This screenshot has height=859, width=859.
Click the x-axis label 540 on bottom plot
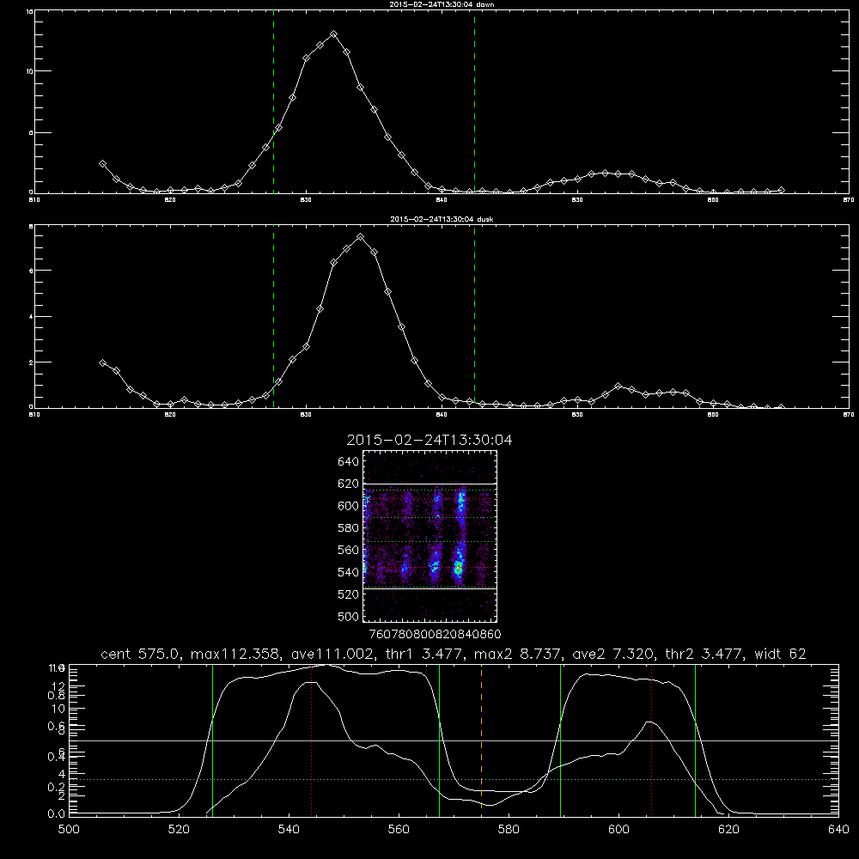289,829
